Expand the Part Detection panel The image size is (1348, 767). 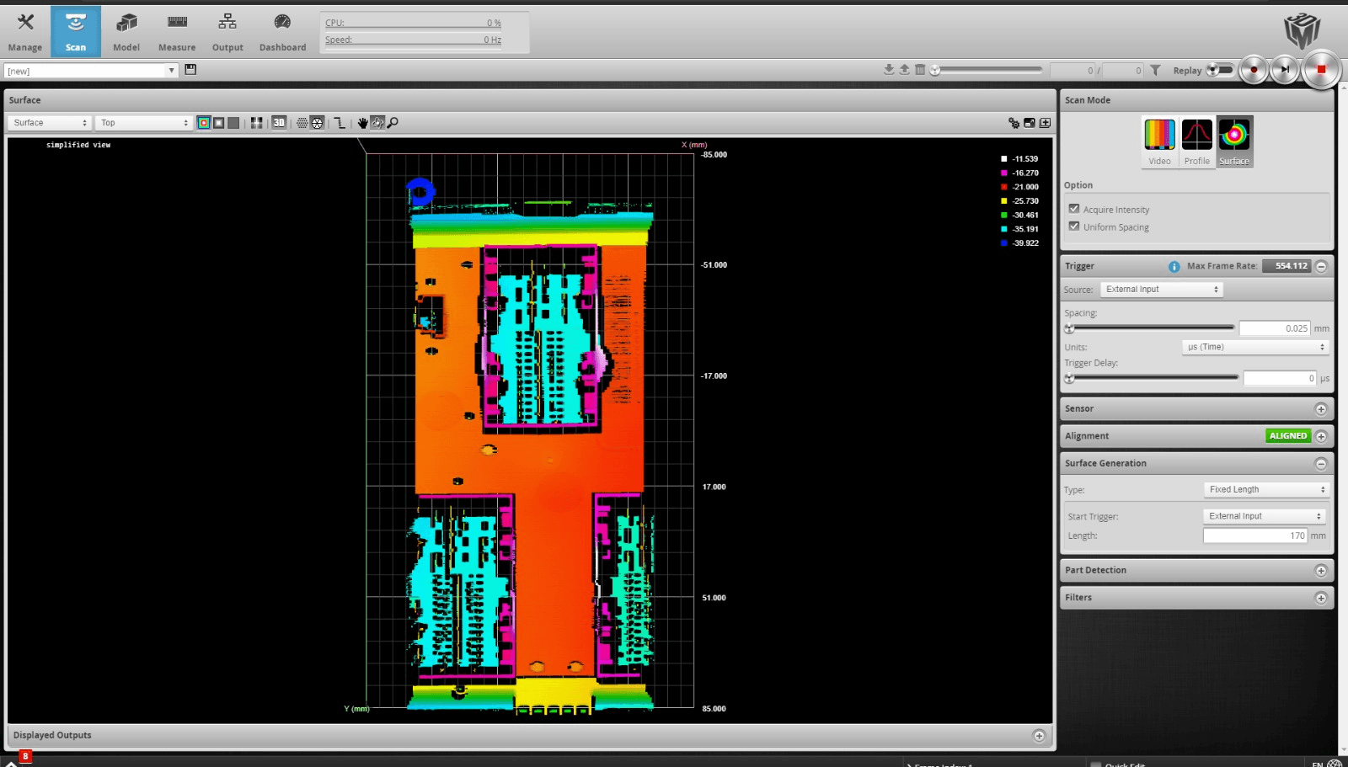tap(1321, 571)
